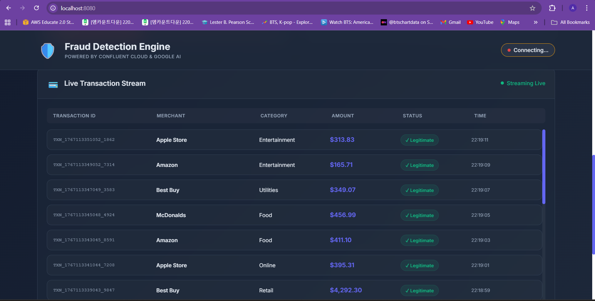Click the Status column header
The width and height of the screenshot is (595, 301).
(x=412, y=116)
